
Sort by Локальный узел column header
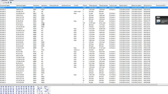pos(54,5)
